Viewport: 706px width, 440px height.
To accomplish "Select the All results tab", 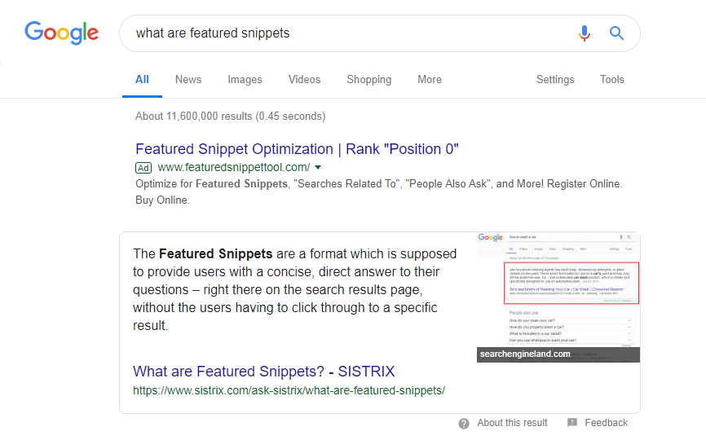I will pos(142,80).
